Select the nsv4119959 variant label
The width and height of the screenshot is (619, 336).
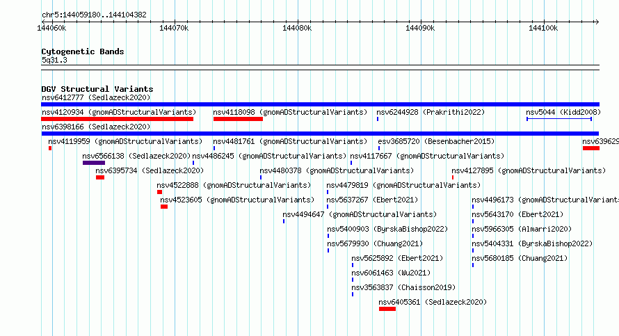click(x=125, y=141)
